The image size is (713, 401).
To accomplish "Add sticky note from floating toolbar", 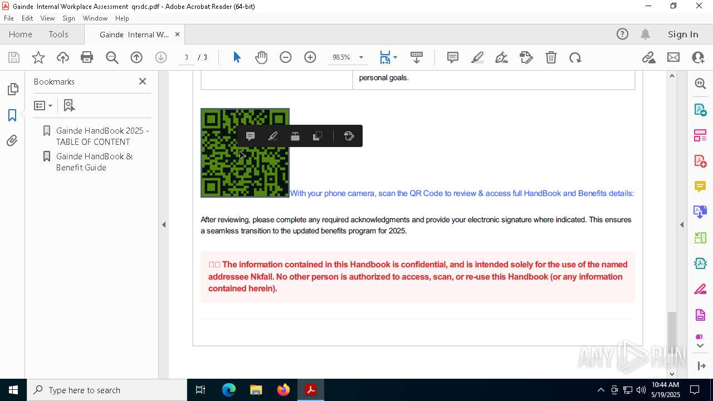I will (x=251, y=136).
